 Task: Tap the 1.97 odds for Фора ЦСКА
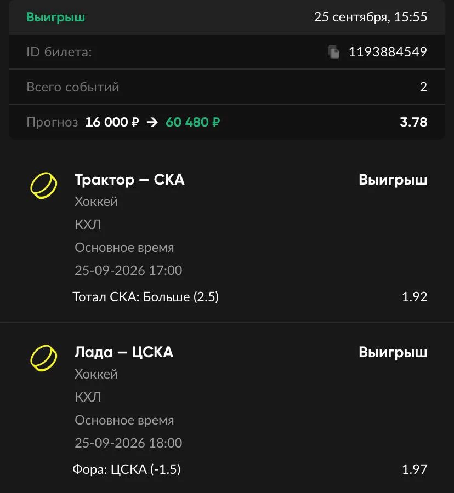415,469
